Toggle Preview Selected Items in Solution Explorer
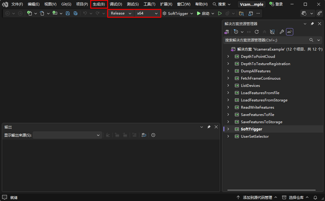The image size is (325, 201). pyautogui.click(x=290, y=32)
